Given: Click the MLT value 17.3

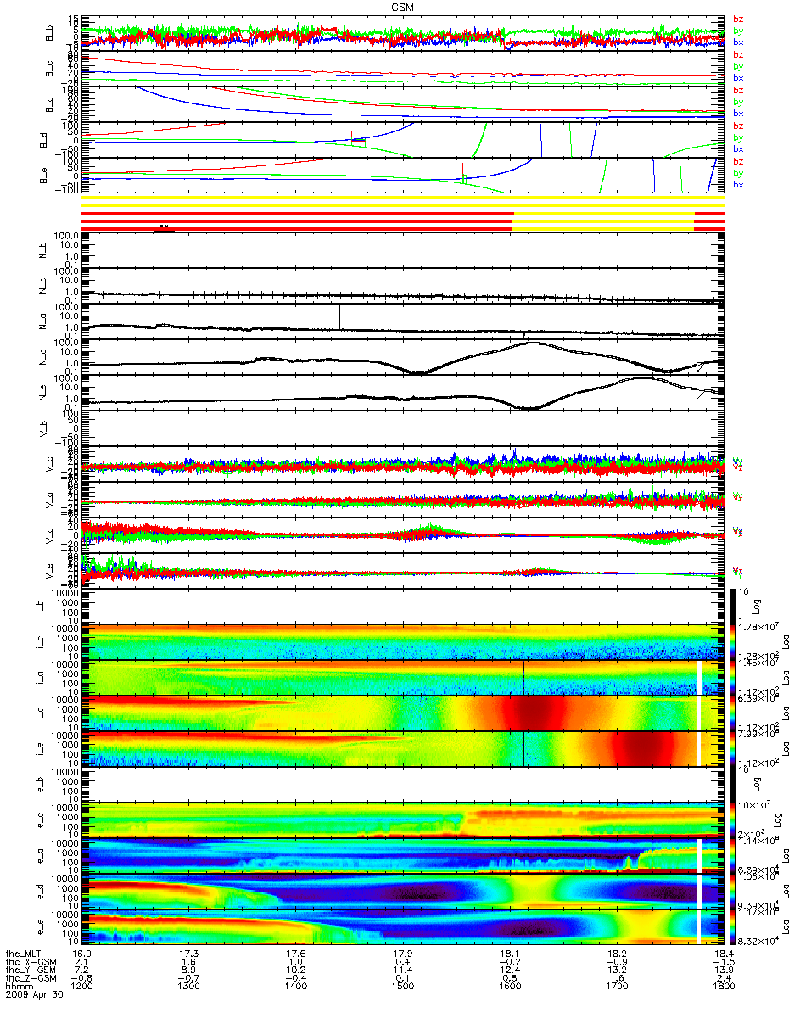Looking at the screenshot, I should click(188, 954).
